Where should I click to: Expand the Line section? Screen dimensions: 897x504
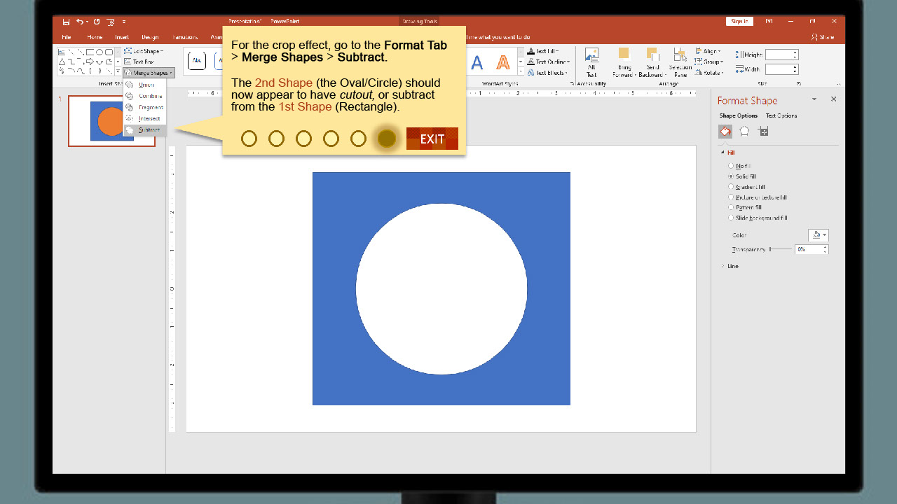(732, 266)
